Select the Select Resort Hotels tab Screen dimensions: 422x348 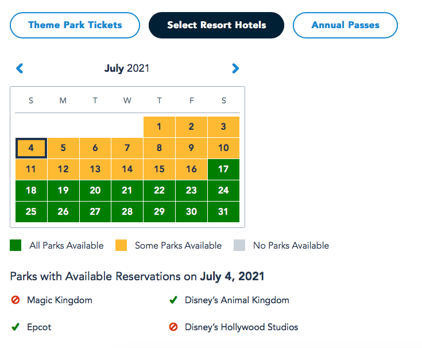(216, 25)
